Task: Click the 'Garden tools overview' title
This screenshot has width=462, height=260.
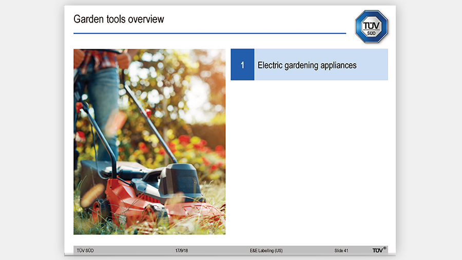Action: (x=119, y=19)
